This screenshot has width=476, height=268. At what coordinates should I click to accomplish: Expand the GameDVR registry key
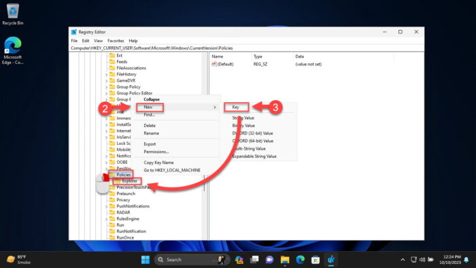coord(106,81)
